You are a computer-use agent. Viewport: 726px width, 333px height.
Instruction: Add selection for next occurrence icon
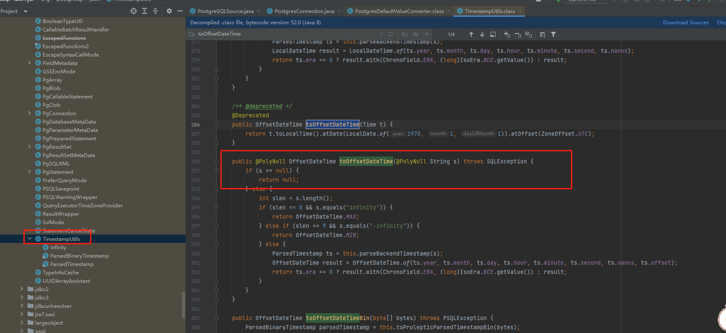click(507, 34)
